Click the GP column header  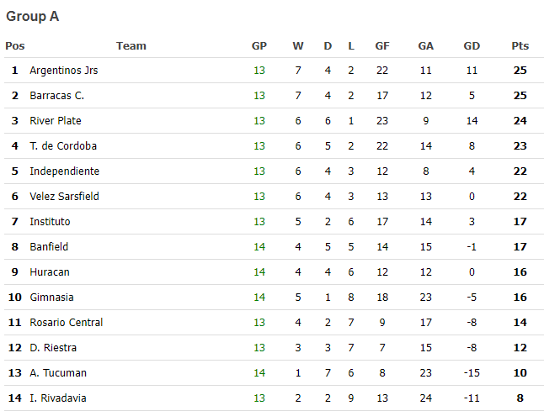[x=259, y=46]
